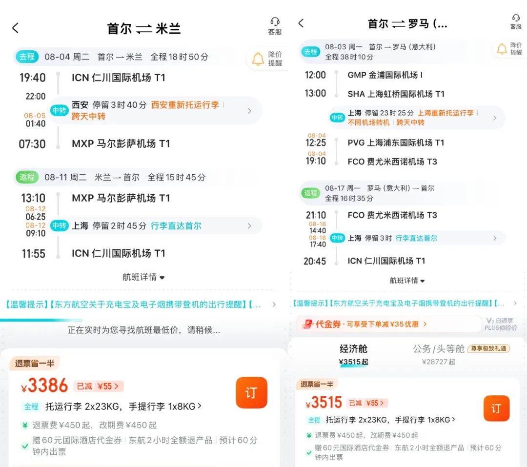Tap 07:30 MXP 马尔彭萨机场 T1 arrival row
This screenshot has height=467, width=527.
tap(94, 144)
